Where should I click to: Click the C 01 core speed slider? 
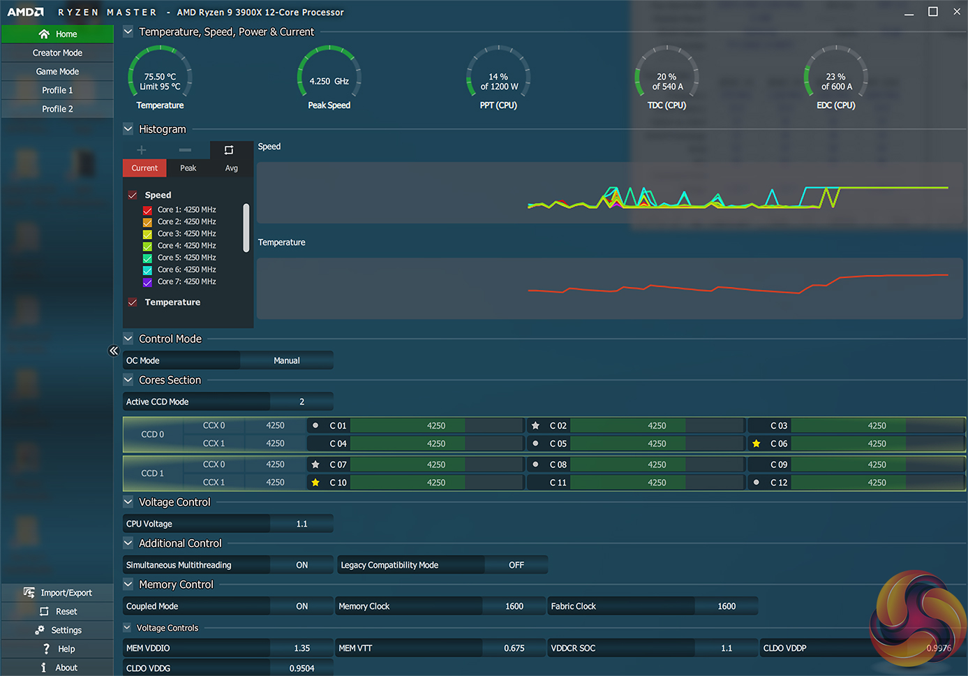[436, 426]
